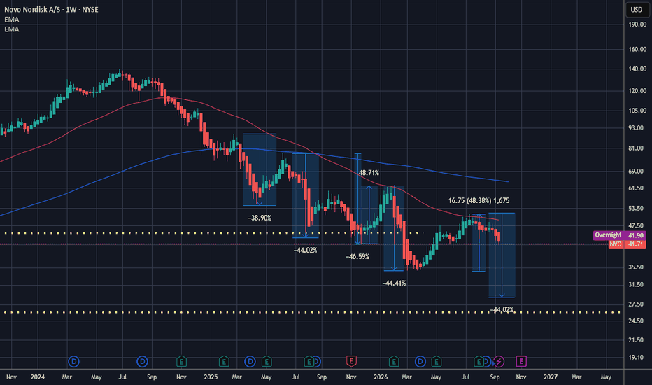Click the dividend icon before May 2026
Image resolution: width=652 pixels, height=385 pixels.
point(420,361)
